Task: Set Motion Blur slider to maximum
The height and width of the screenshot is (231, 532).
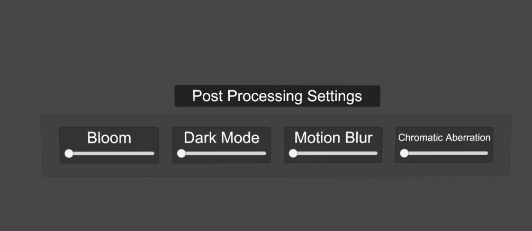Action: click(x=377, y=154)
